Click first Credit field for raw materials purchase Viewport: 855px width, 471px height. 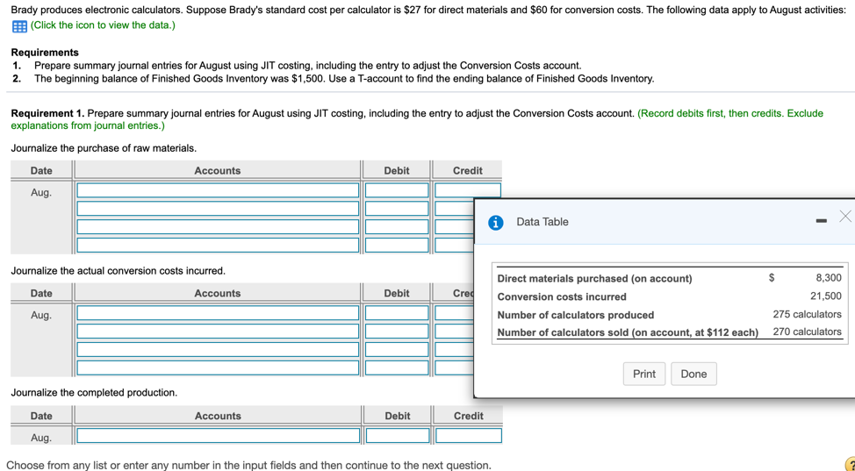pos(468,190)
